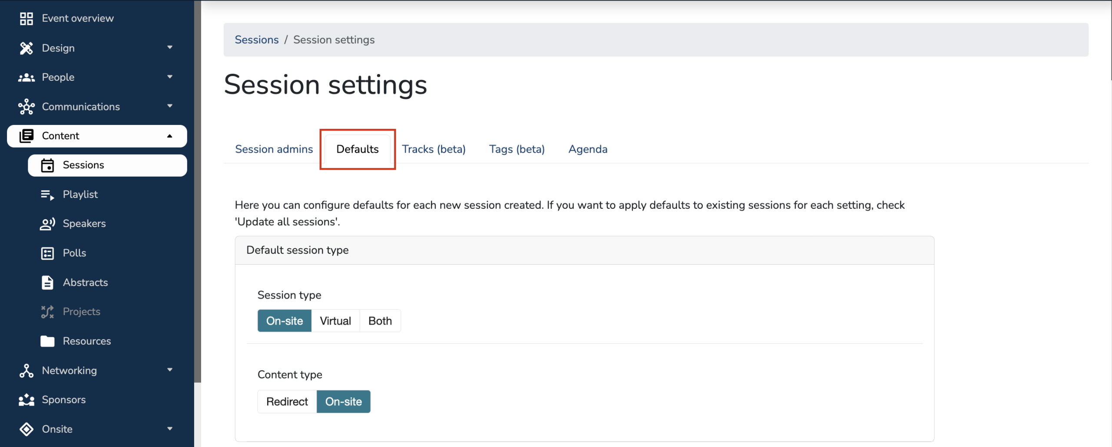Switch to the Tracks (beta) tab
This screenshot has height=447, width=1112.
tap(433, 149)
